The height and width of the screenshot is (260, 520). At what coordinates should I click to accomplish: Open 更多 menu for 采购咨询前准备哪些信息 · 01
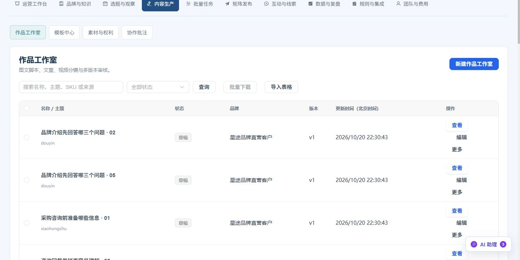tap(457, 235)
